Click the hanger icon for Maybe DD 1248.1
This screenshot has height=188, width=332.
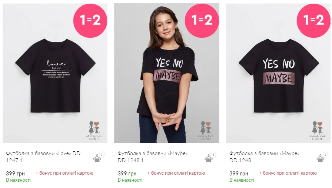[209, 158]
